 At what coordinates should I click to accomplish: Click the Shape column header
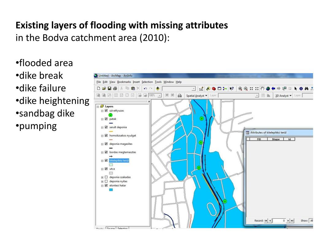click(x=276, y=139)
